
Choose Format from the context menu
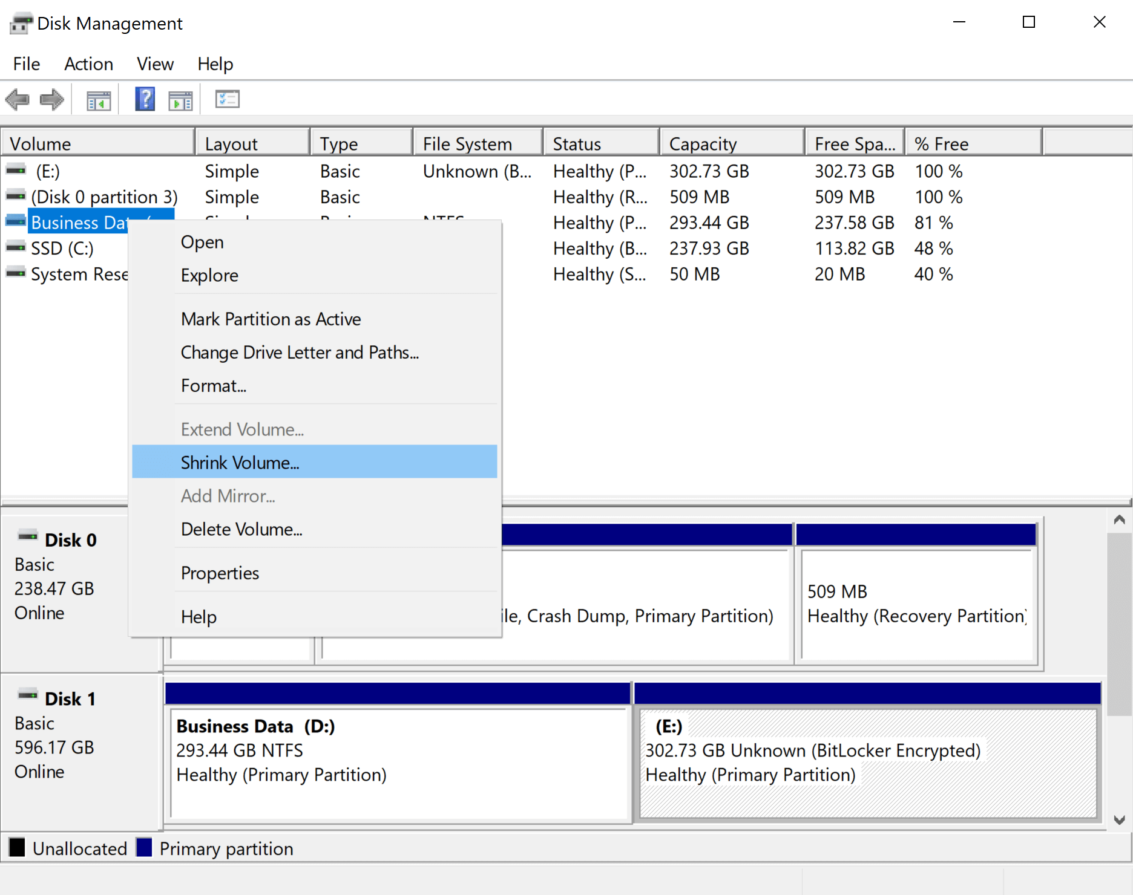(213, 385)
